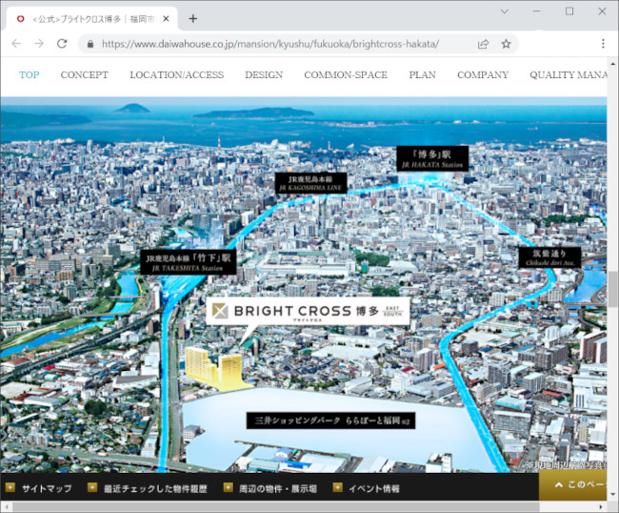Maximize the browser window
Viewport: 619px width, 513px height.
tap(569, 11)
